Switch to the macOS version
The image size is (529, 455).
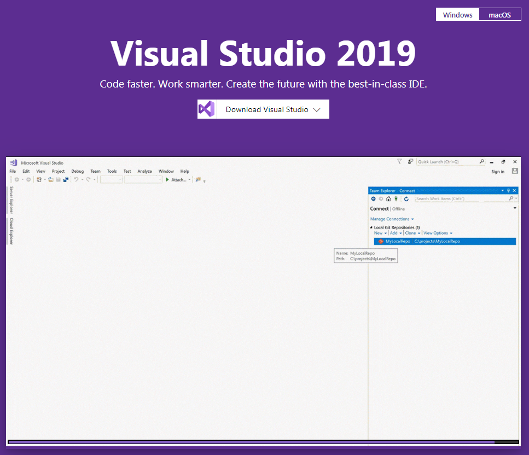[499, 15]
